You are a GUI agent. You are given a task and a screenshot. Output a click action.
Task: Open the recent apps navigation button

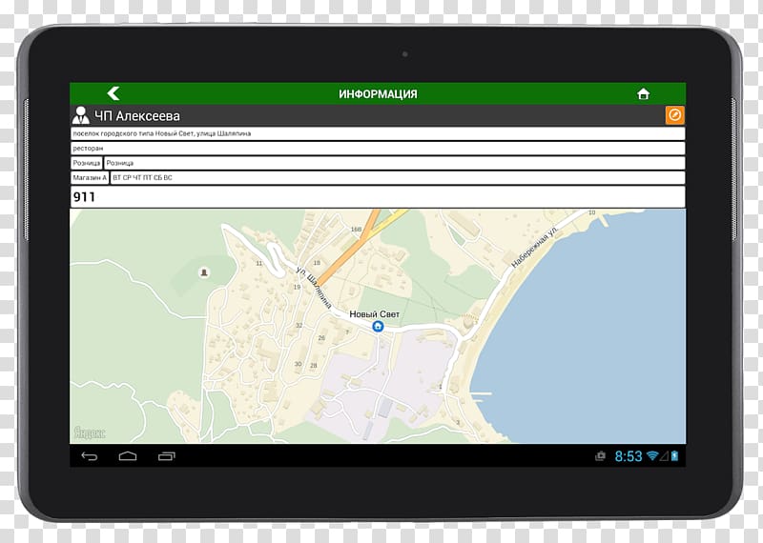(166, 456)
